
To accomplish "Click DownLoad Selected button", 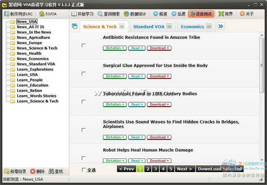I will pos(220,169).
